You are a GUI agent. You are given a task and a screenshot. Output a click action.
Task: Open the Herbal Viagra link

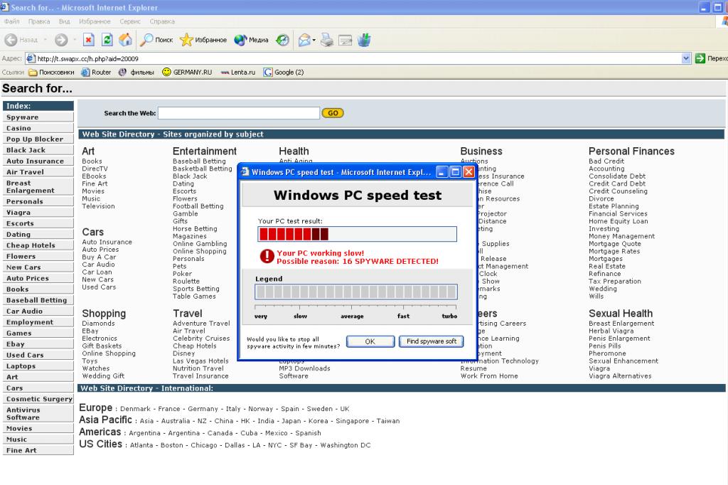pos(611,331)
